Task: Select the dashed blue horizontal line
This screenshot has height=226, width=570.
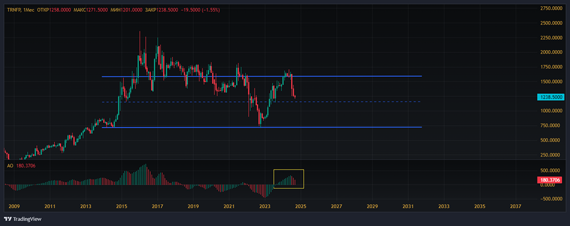Action: [x=262, y=102]
